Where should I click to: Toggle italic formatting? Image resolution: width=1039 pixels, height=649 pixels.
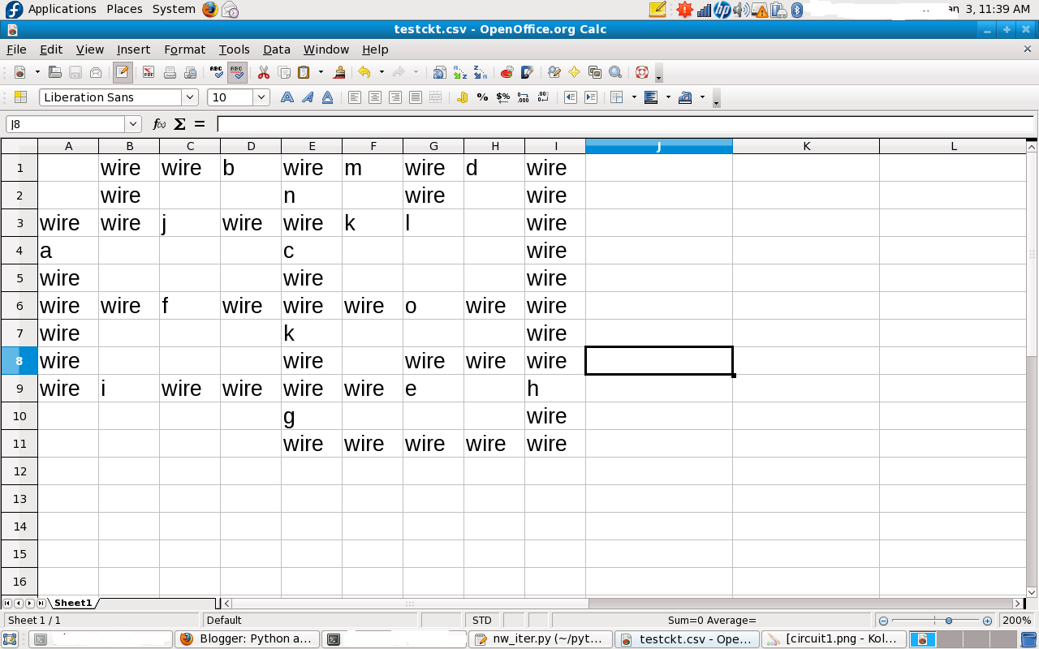click(307, 97)
